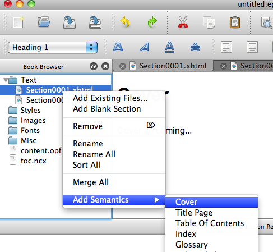Select Cover semantics option
Screen dimensions: 273x252
pos(211,202)
